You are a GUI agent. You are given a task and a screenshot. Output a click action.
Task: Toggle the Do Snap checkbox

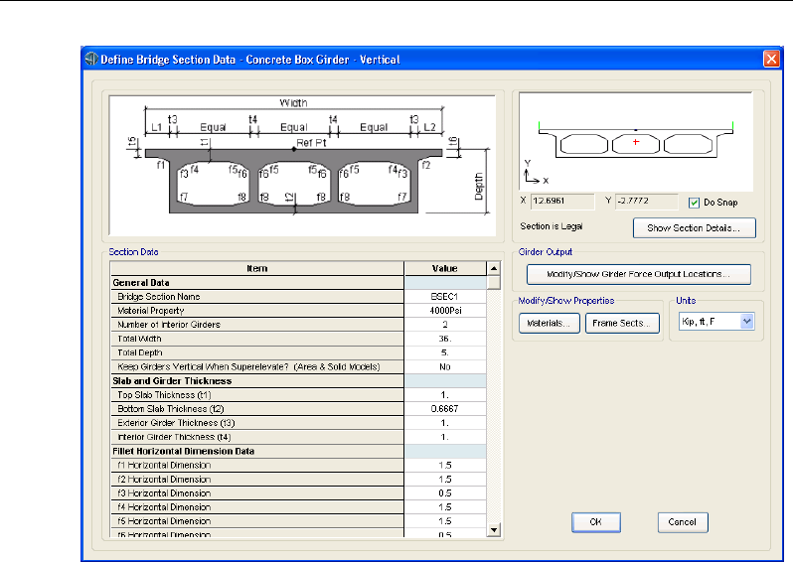696,203
